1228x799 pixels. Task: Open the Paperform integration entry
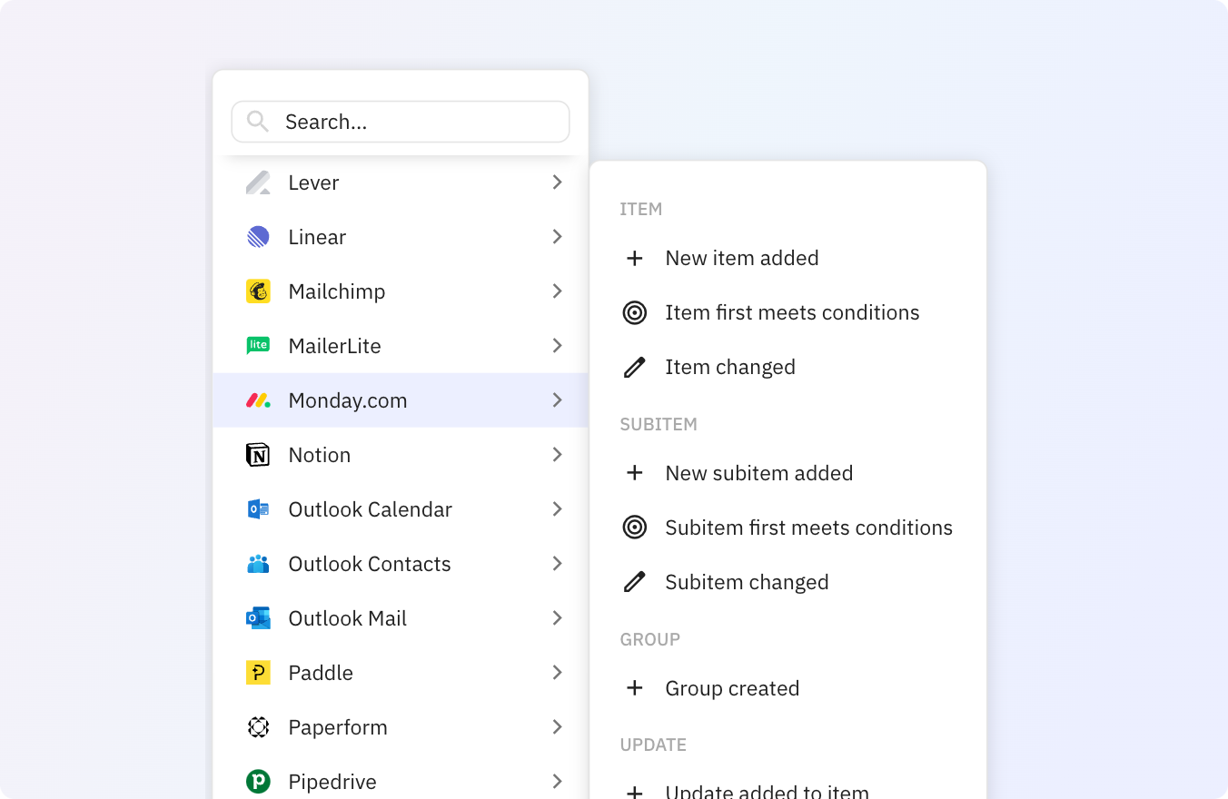point(401,727)
